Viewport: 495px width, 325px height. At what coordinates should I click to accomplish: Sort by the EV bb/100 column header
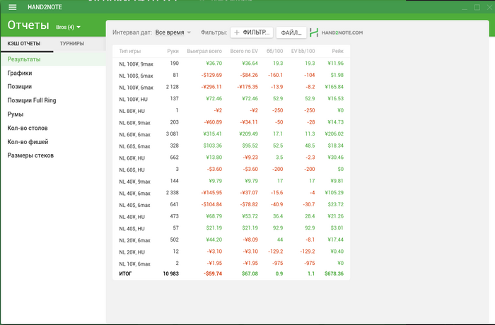click(x=303, y=51)
